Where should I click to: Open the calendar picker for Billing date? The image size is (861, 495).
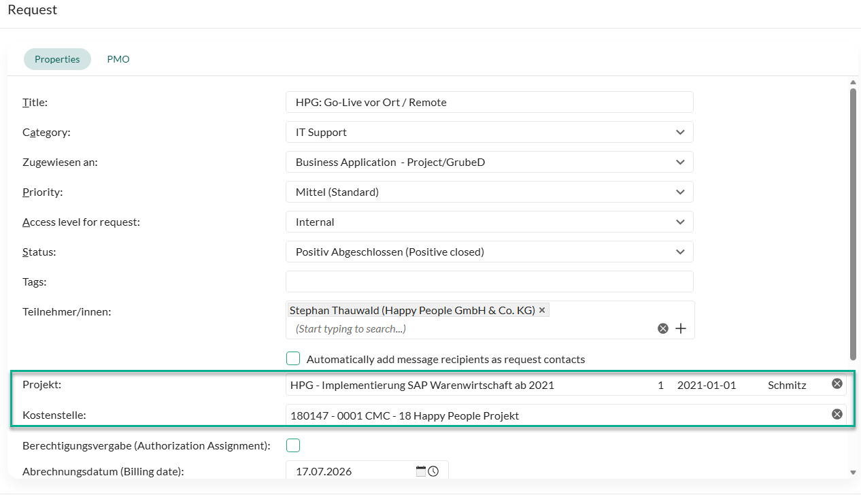click(421, 471)
